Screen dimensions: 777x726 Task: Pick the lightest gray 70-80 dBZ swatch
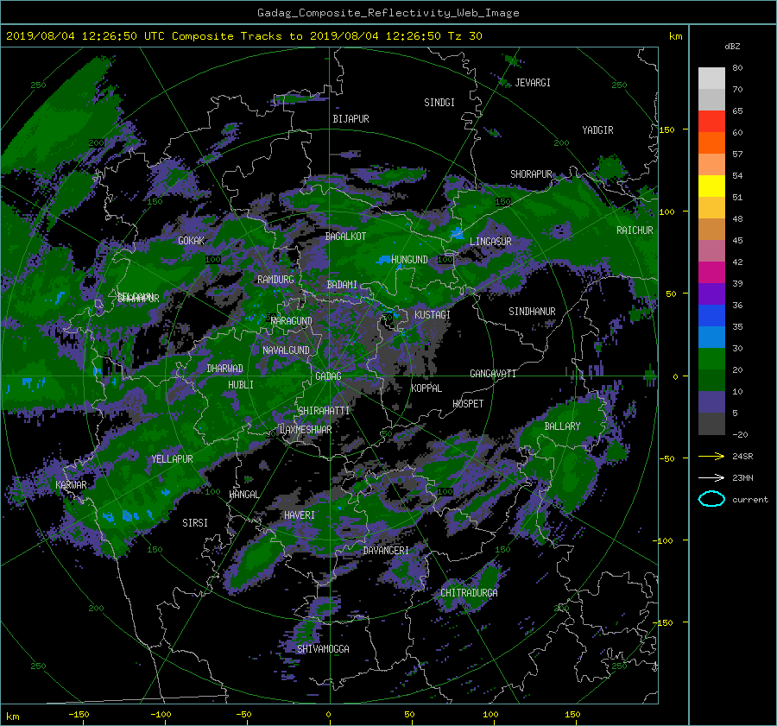click(711, 79)
